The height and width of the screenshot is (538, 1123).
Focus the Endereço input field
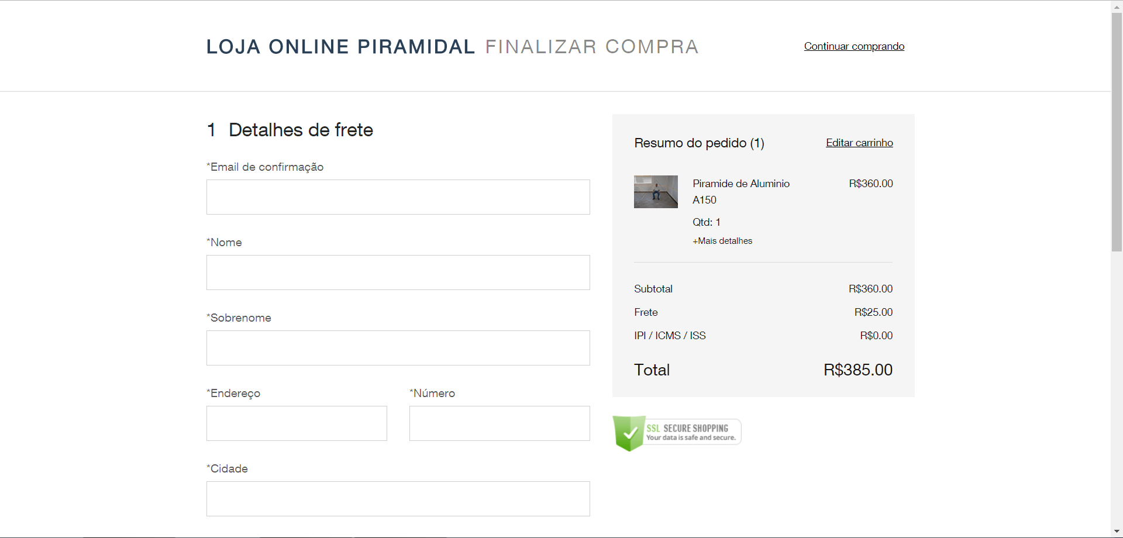pyautogui.click(x=297, y=423)
